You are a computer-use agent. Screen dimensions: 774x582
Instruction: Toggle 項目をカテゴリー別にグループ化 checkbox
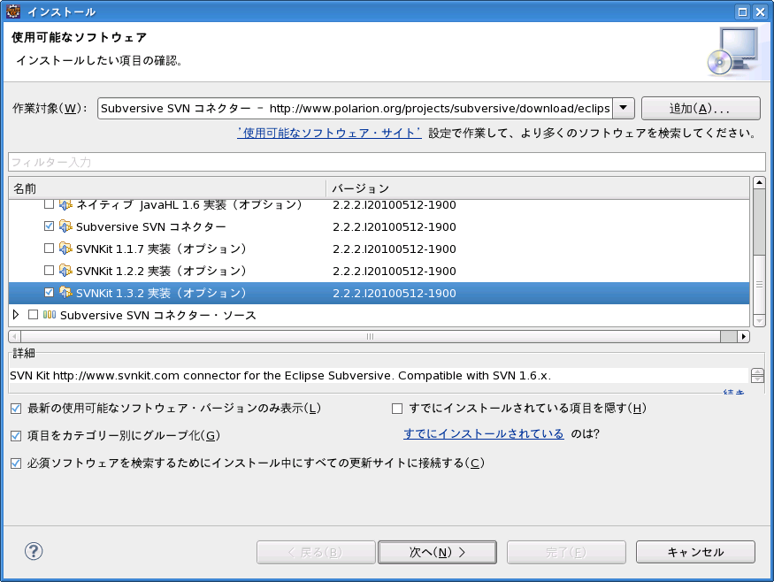[16, 436]
